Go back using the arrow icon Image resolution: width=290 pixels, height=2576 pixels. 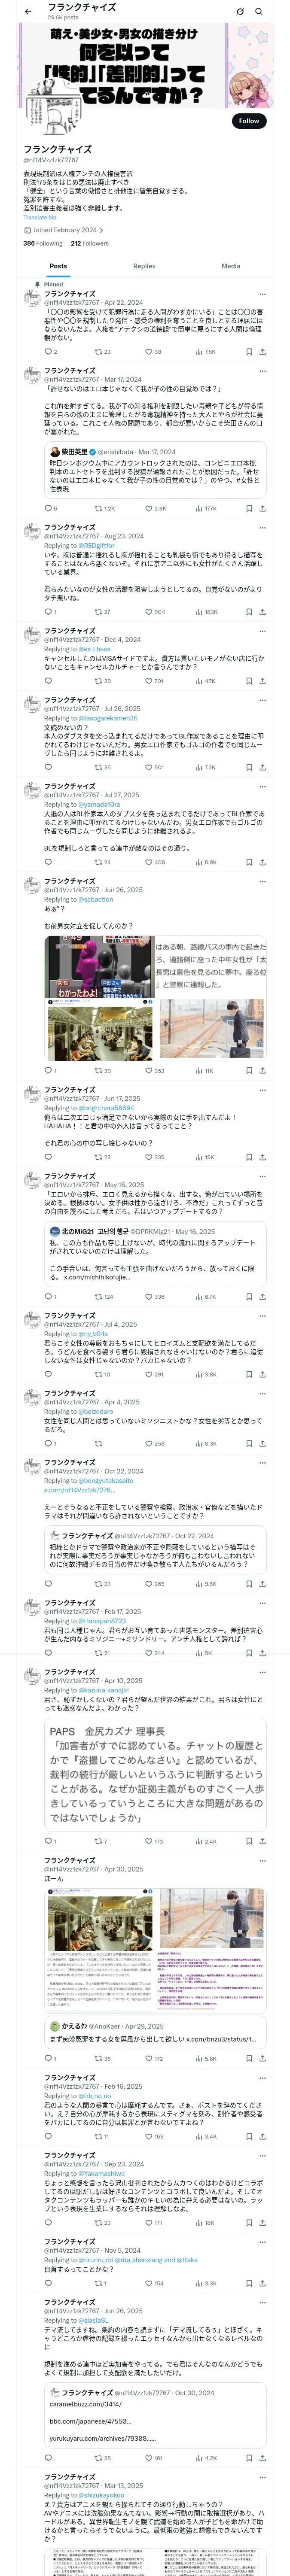click(28, 11)
